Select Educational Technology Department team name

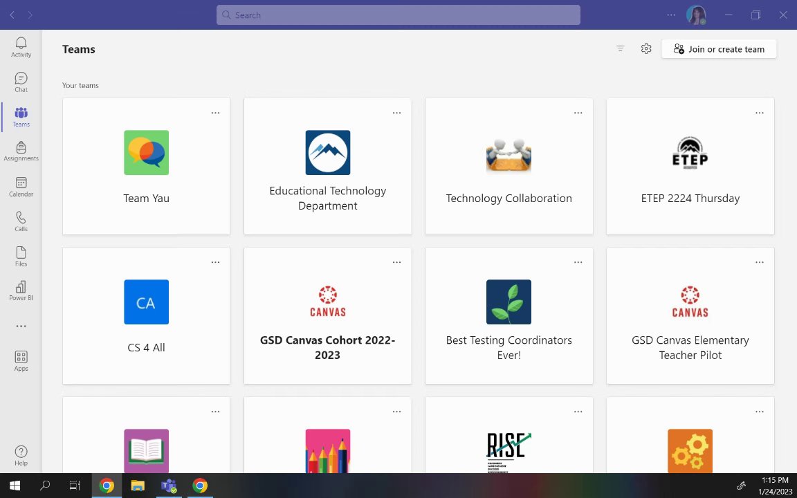(x=328, y=199)
